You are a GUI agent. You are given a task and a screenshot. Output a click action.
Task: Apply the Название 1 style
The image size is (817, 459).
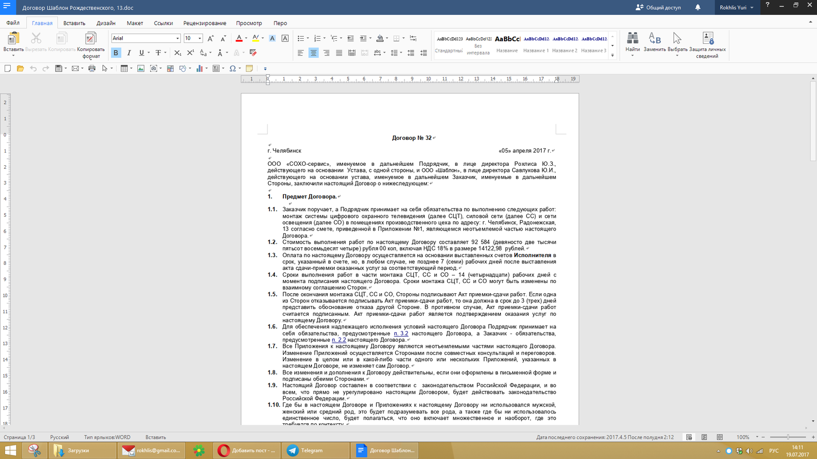536,44
